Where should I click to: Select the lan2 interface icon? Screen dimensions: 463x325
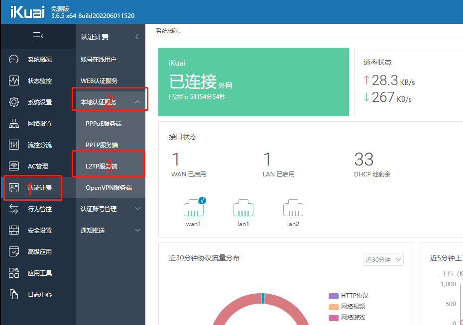tap(293, 209)
